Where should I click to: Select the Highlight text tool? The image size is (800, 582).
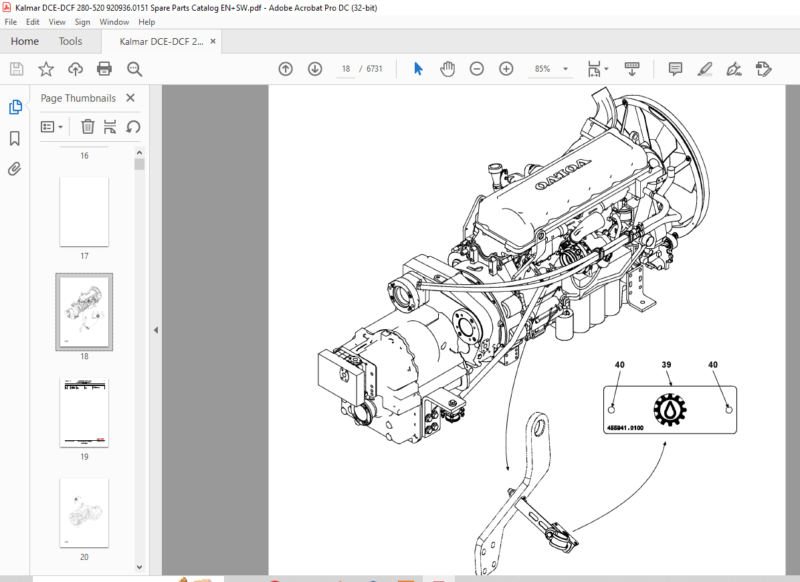click(704, 68)
